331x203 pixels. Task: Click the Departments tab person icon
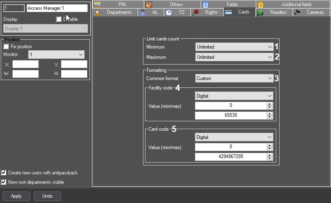click(x=97, y=13)
